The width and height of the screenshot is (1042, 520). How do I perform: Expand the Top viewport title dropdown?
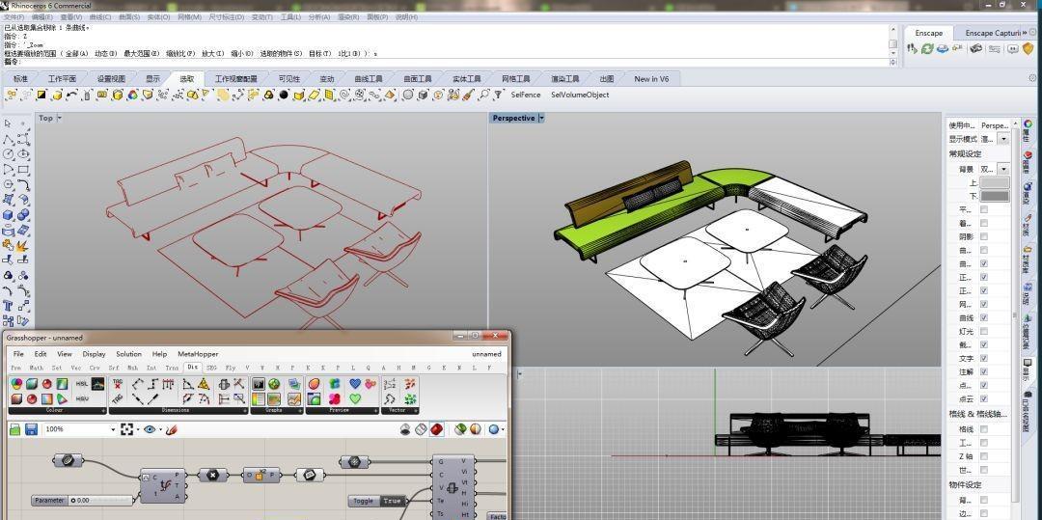pyautogui.click(x=59, y=118)
